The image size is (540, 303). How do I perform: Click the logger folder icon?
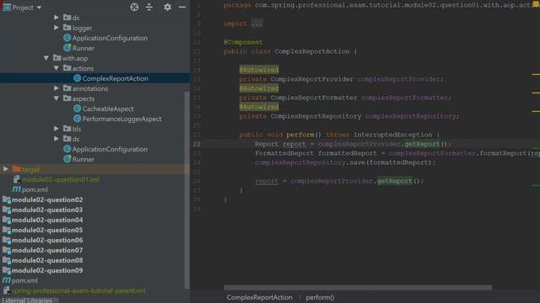click(67, 28)
